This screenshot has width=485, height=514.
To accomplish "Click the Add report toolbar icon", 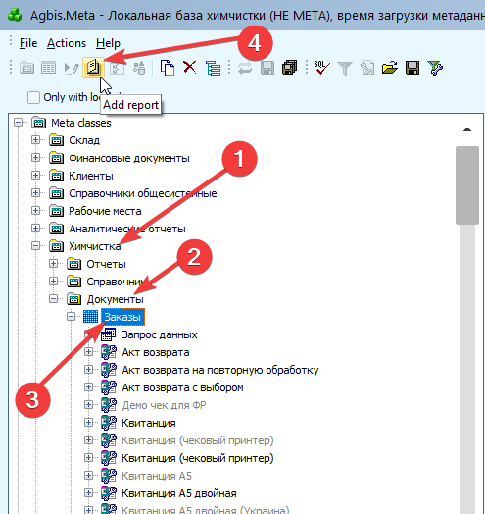I will click(93, 68).
